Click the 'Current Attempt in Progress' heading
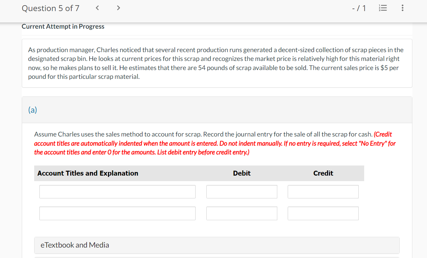 tap(63, 26)
